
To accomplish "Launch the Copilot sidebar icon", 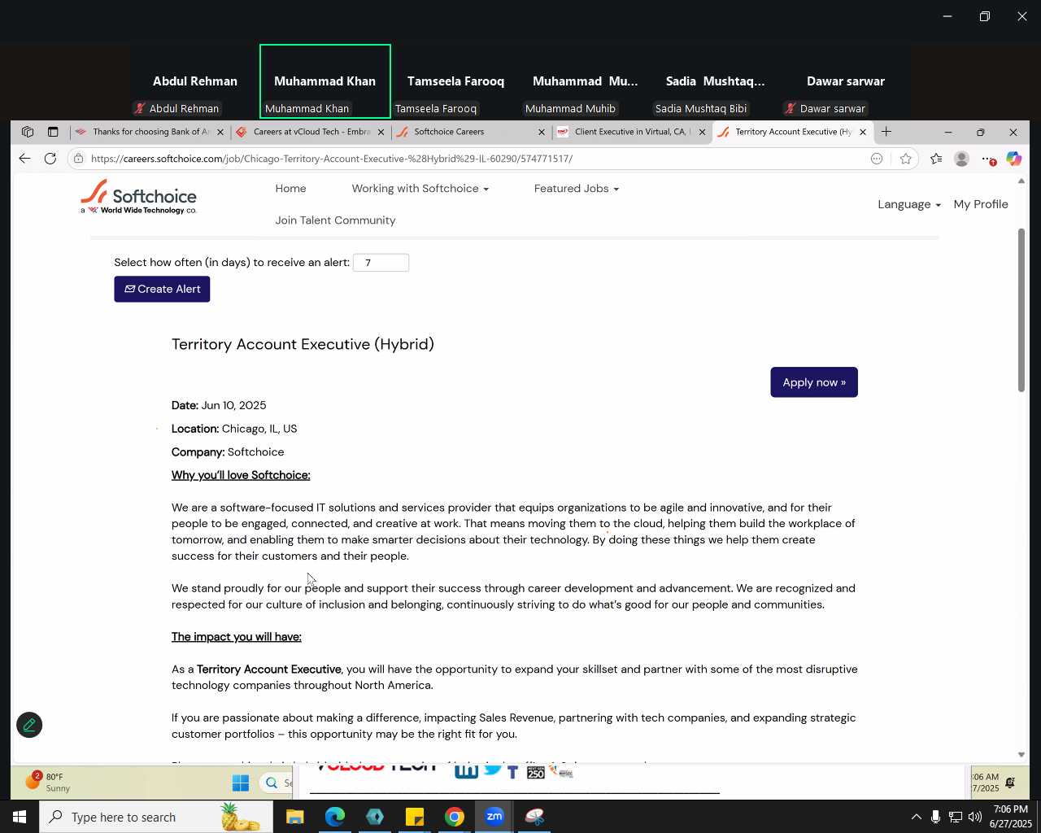I will point(1013,159).
